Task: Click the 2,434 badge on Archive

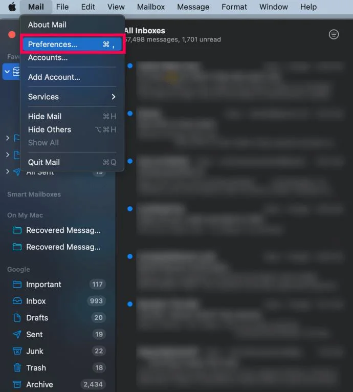Action: pyautogui.click(x=93, y=384)
